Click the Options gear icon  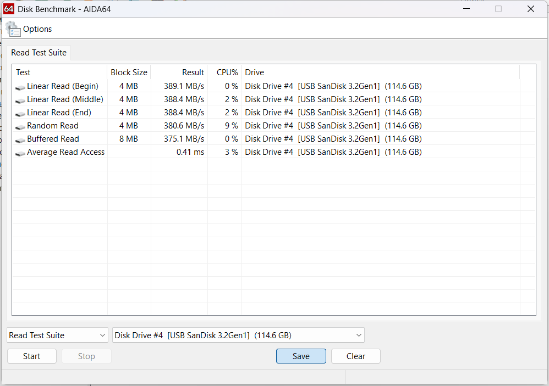point(13,29)
